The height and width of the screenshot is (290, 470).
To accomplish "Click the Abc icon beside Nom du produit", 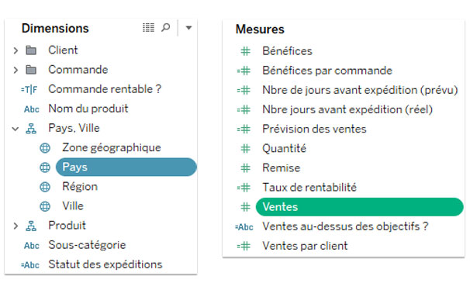I will [32, 109].
